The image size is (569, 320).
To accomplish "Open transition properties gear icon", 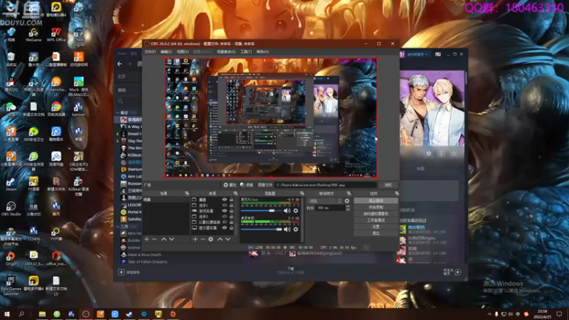I will [x=347, y=201].
